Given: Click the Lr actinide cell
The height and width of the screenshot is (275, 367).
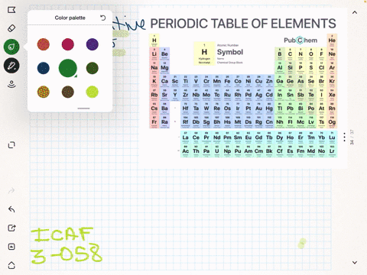Looking at the screenshot, I should [x=332, y=151].
